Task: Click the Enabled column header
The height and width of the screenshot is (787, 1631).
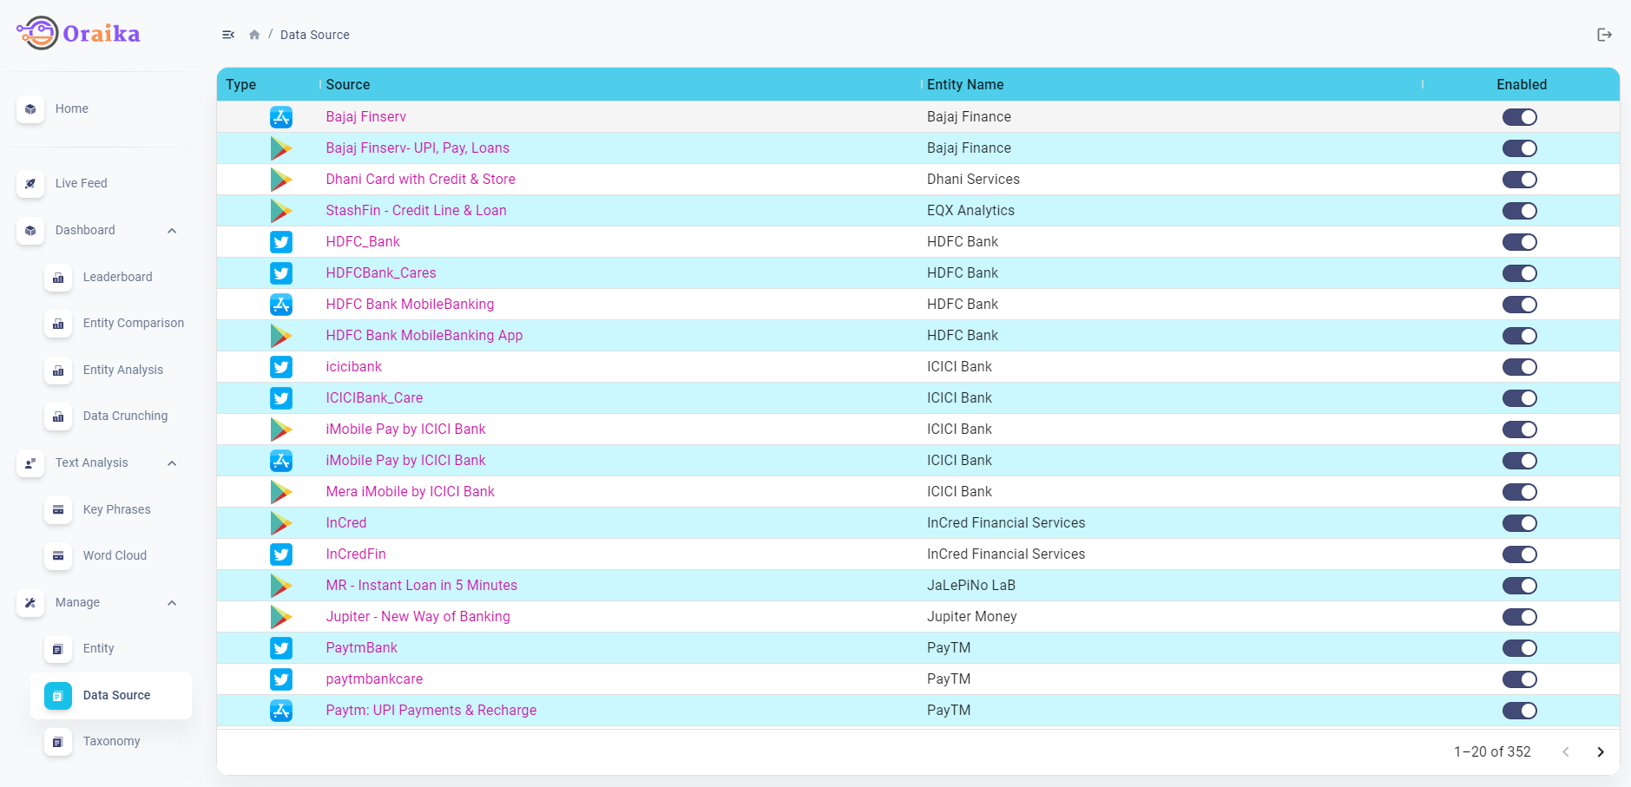Action: (x=1522, y=84)
